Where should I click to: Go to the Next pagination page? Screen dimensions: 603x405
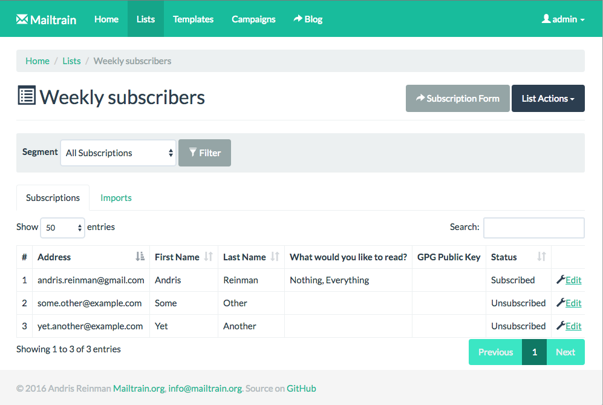click(x=565, y=352)
